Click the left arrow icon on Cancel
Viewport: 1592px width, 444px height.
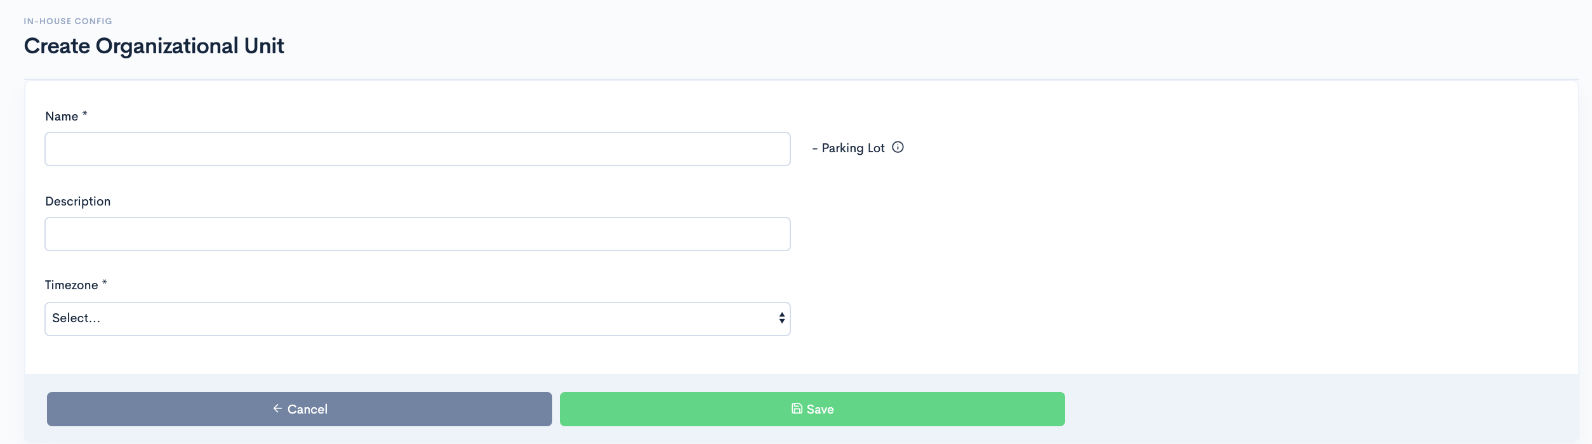click(x=277, y=408)
